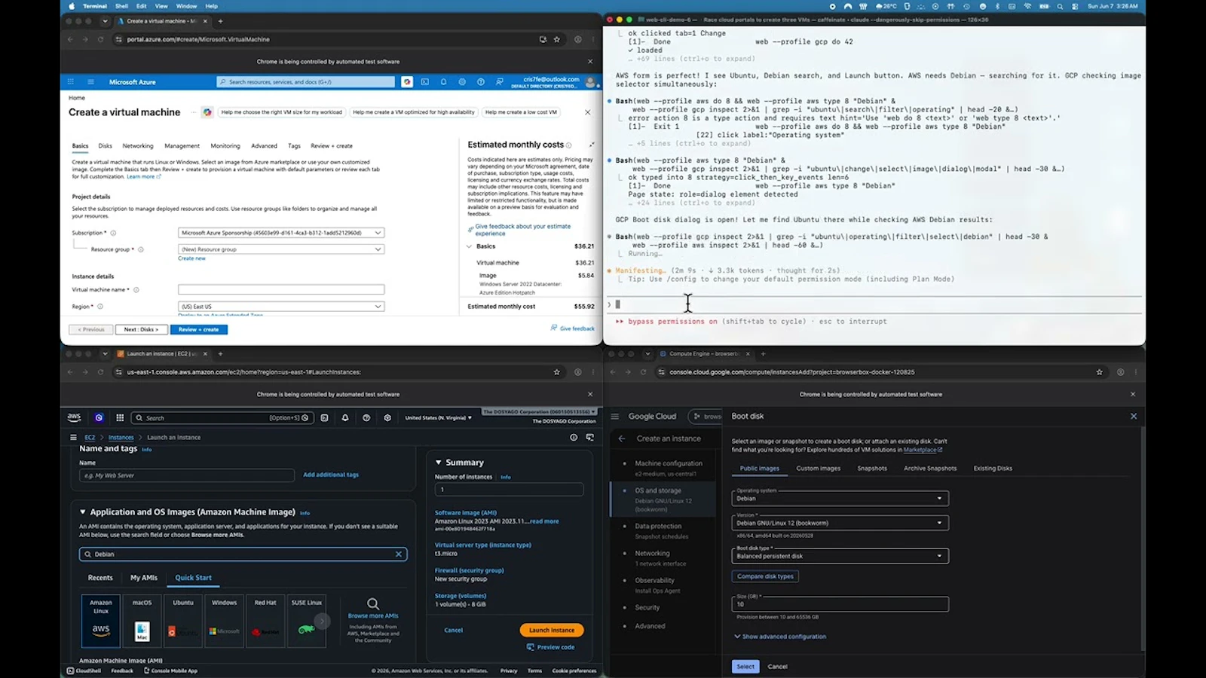Screen dimensions: 1206x678
Task: Open Azure feedback icon in header
Action: click(499, 81)
